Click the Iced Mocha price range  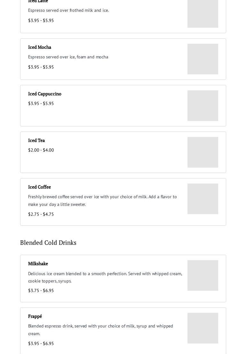tap(41, 67)
